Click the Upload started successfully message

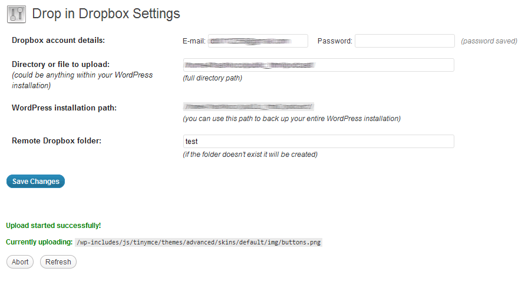(53, 226)
